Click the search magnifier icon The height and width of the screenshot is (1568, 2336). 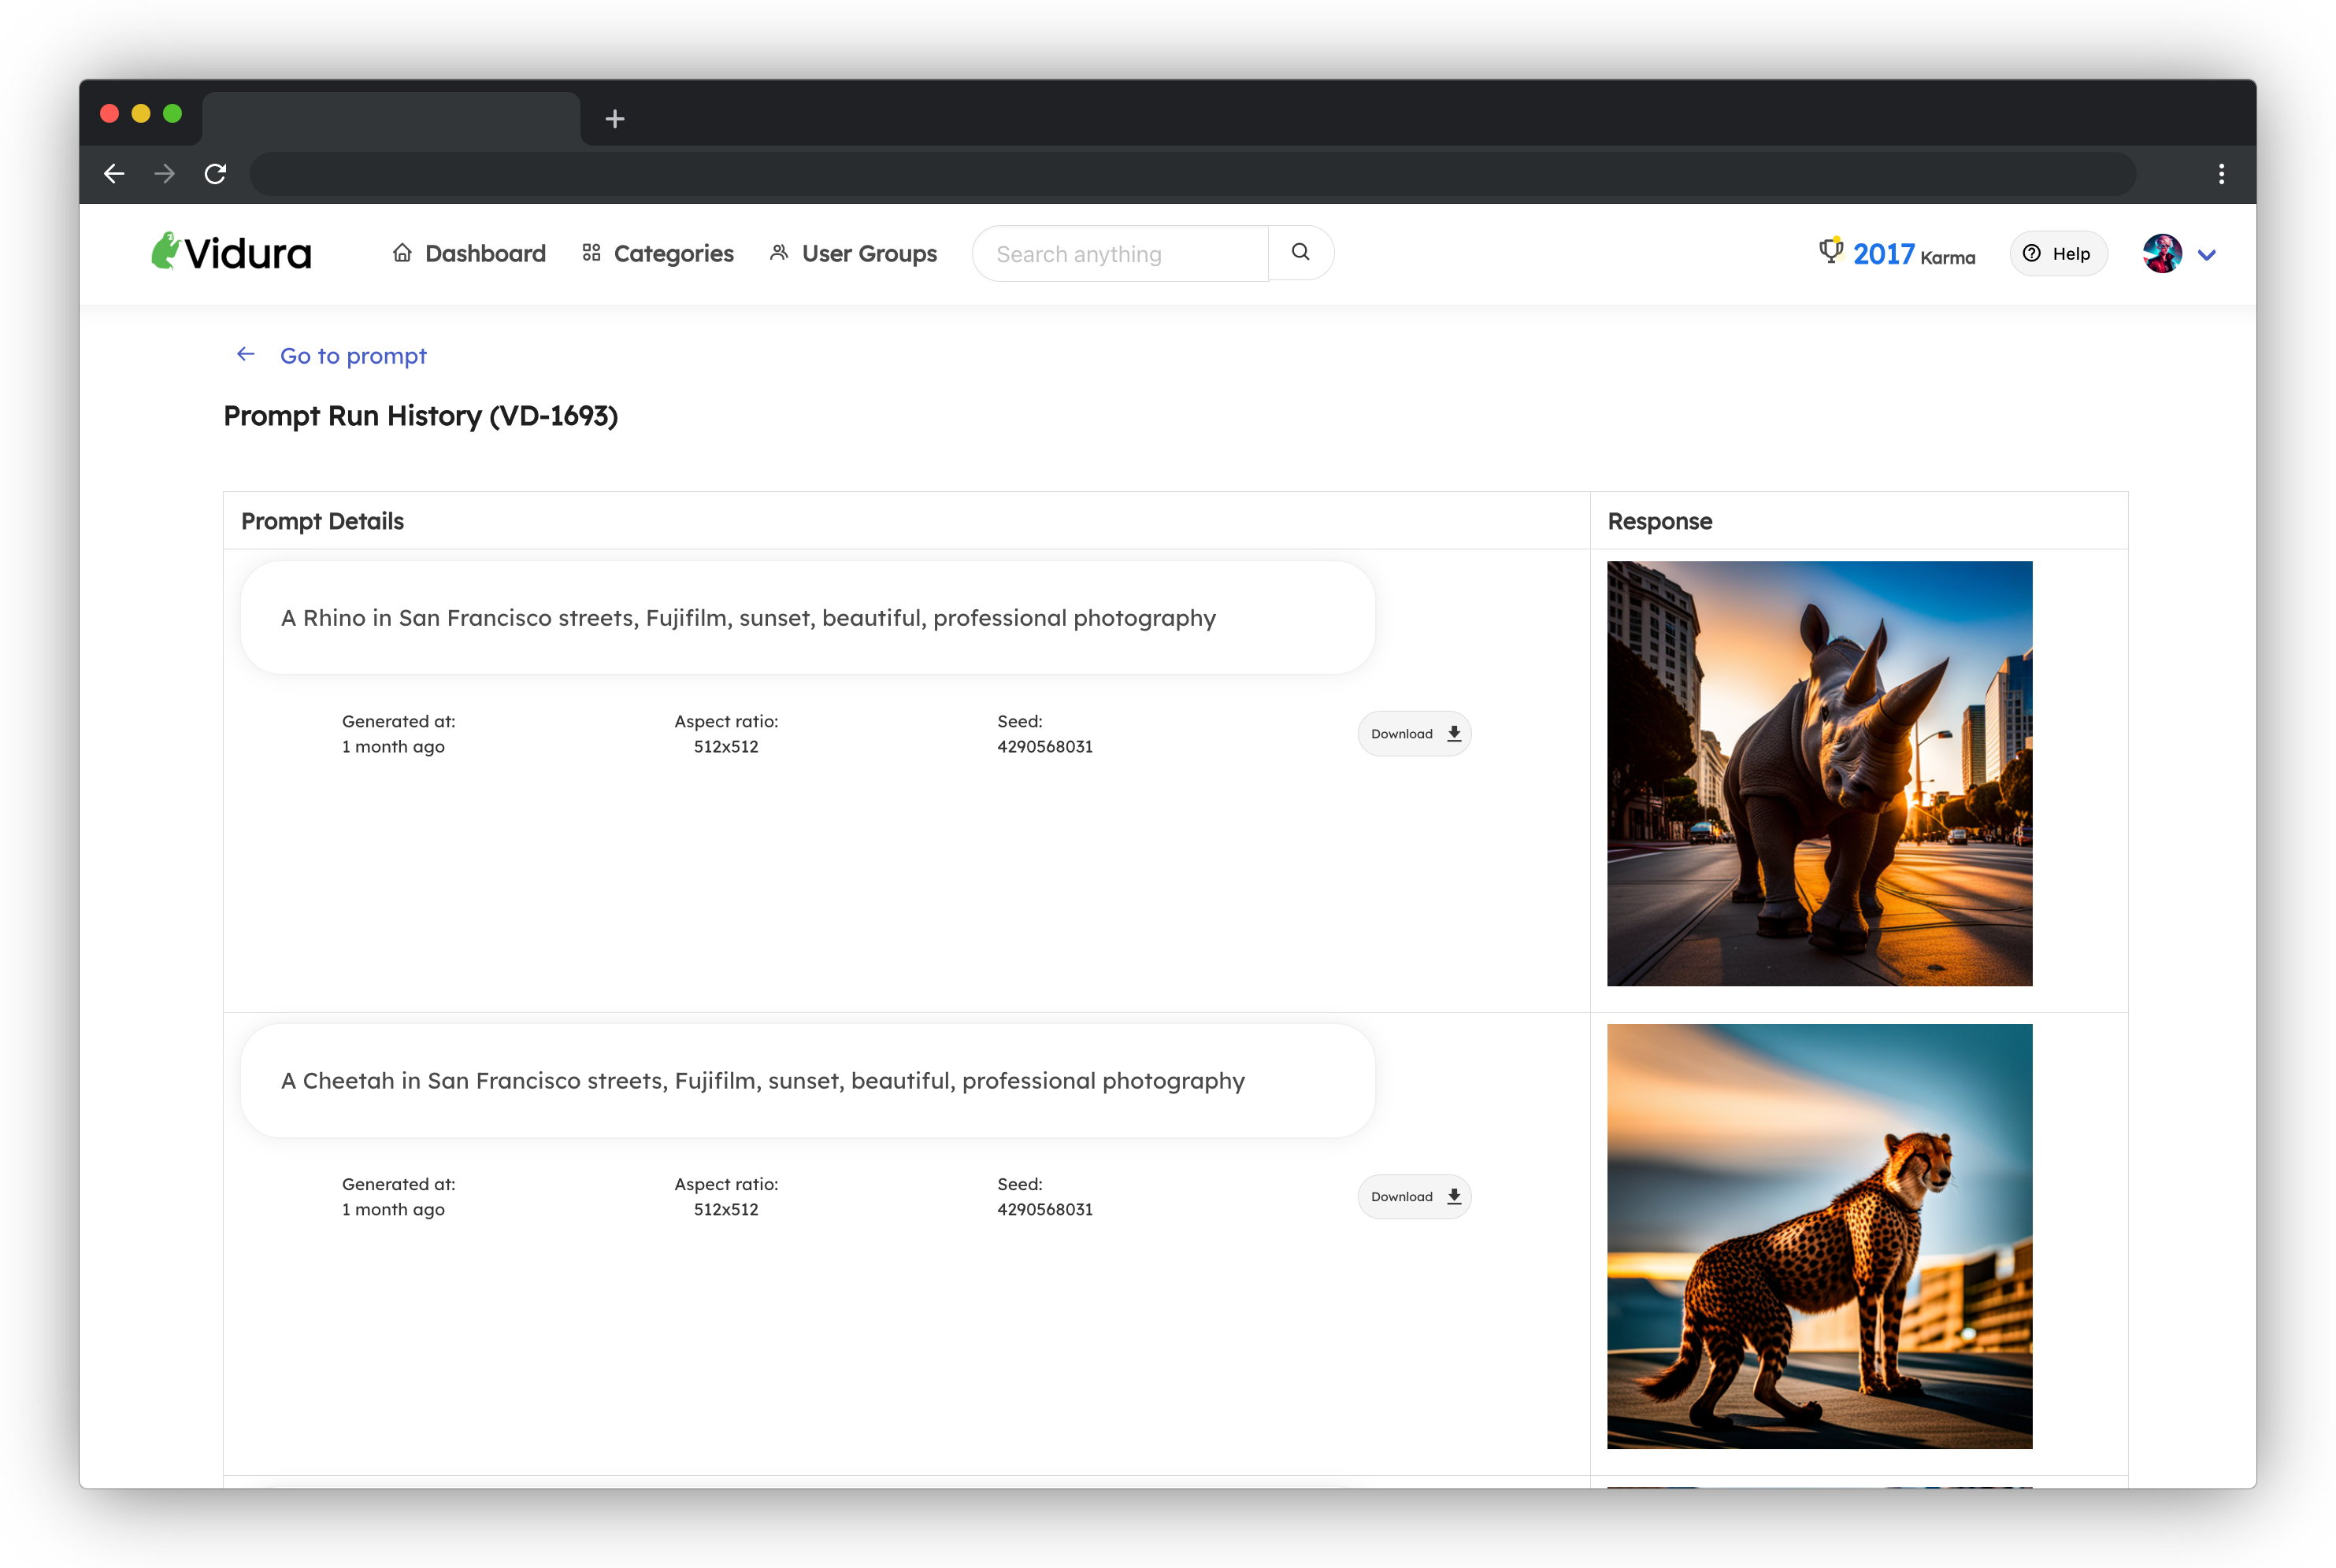(x=1300, y=251)
